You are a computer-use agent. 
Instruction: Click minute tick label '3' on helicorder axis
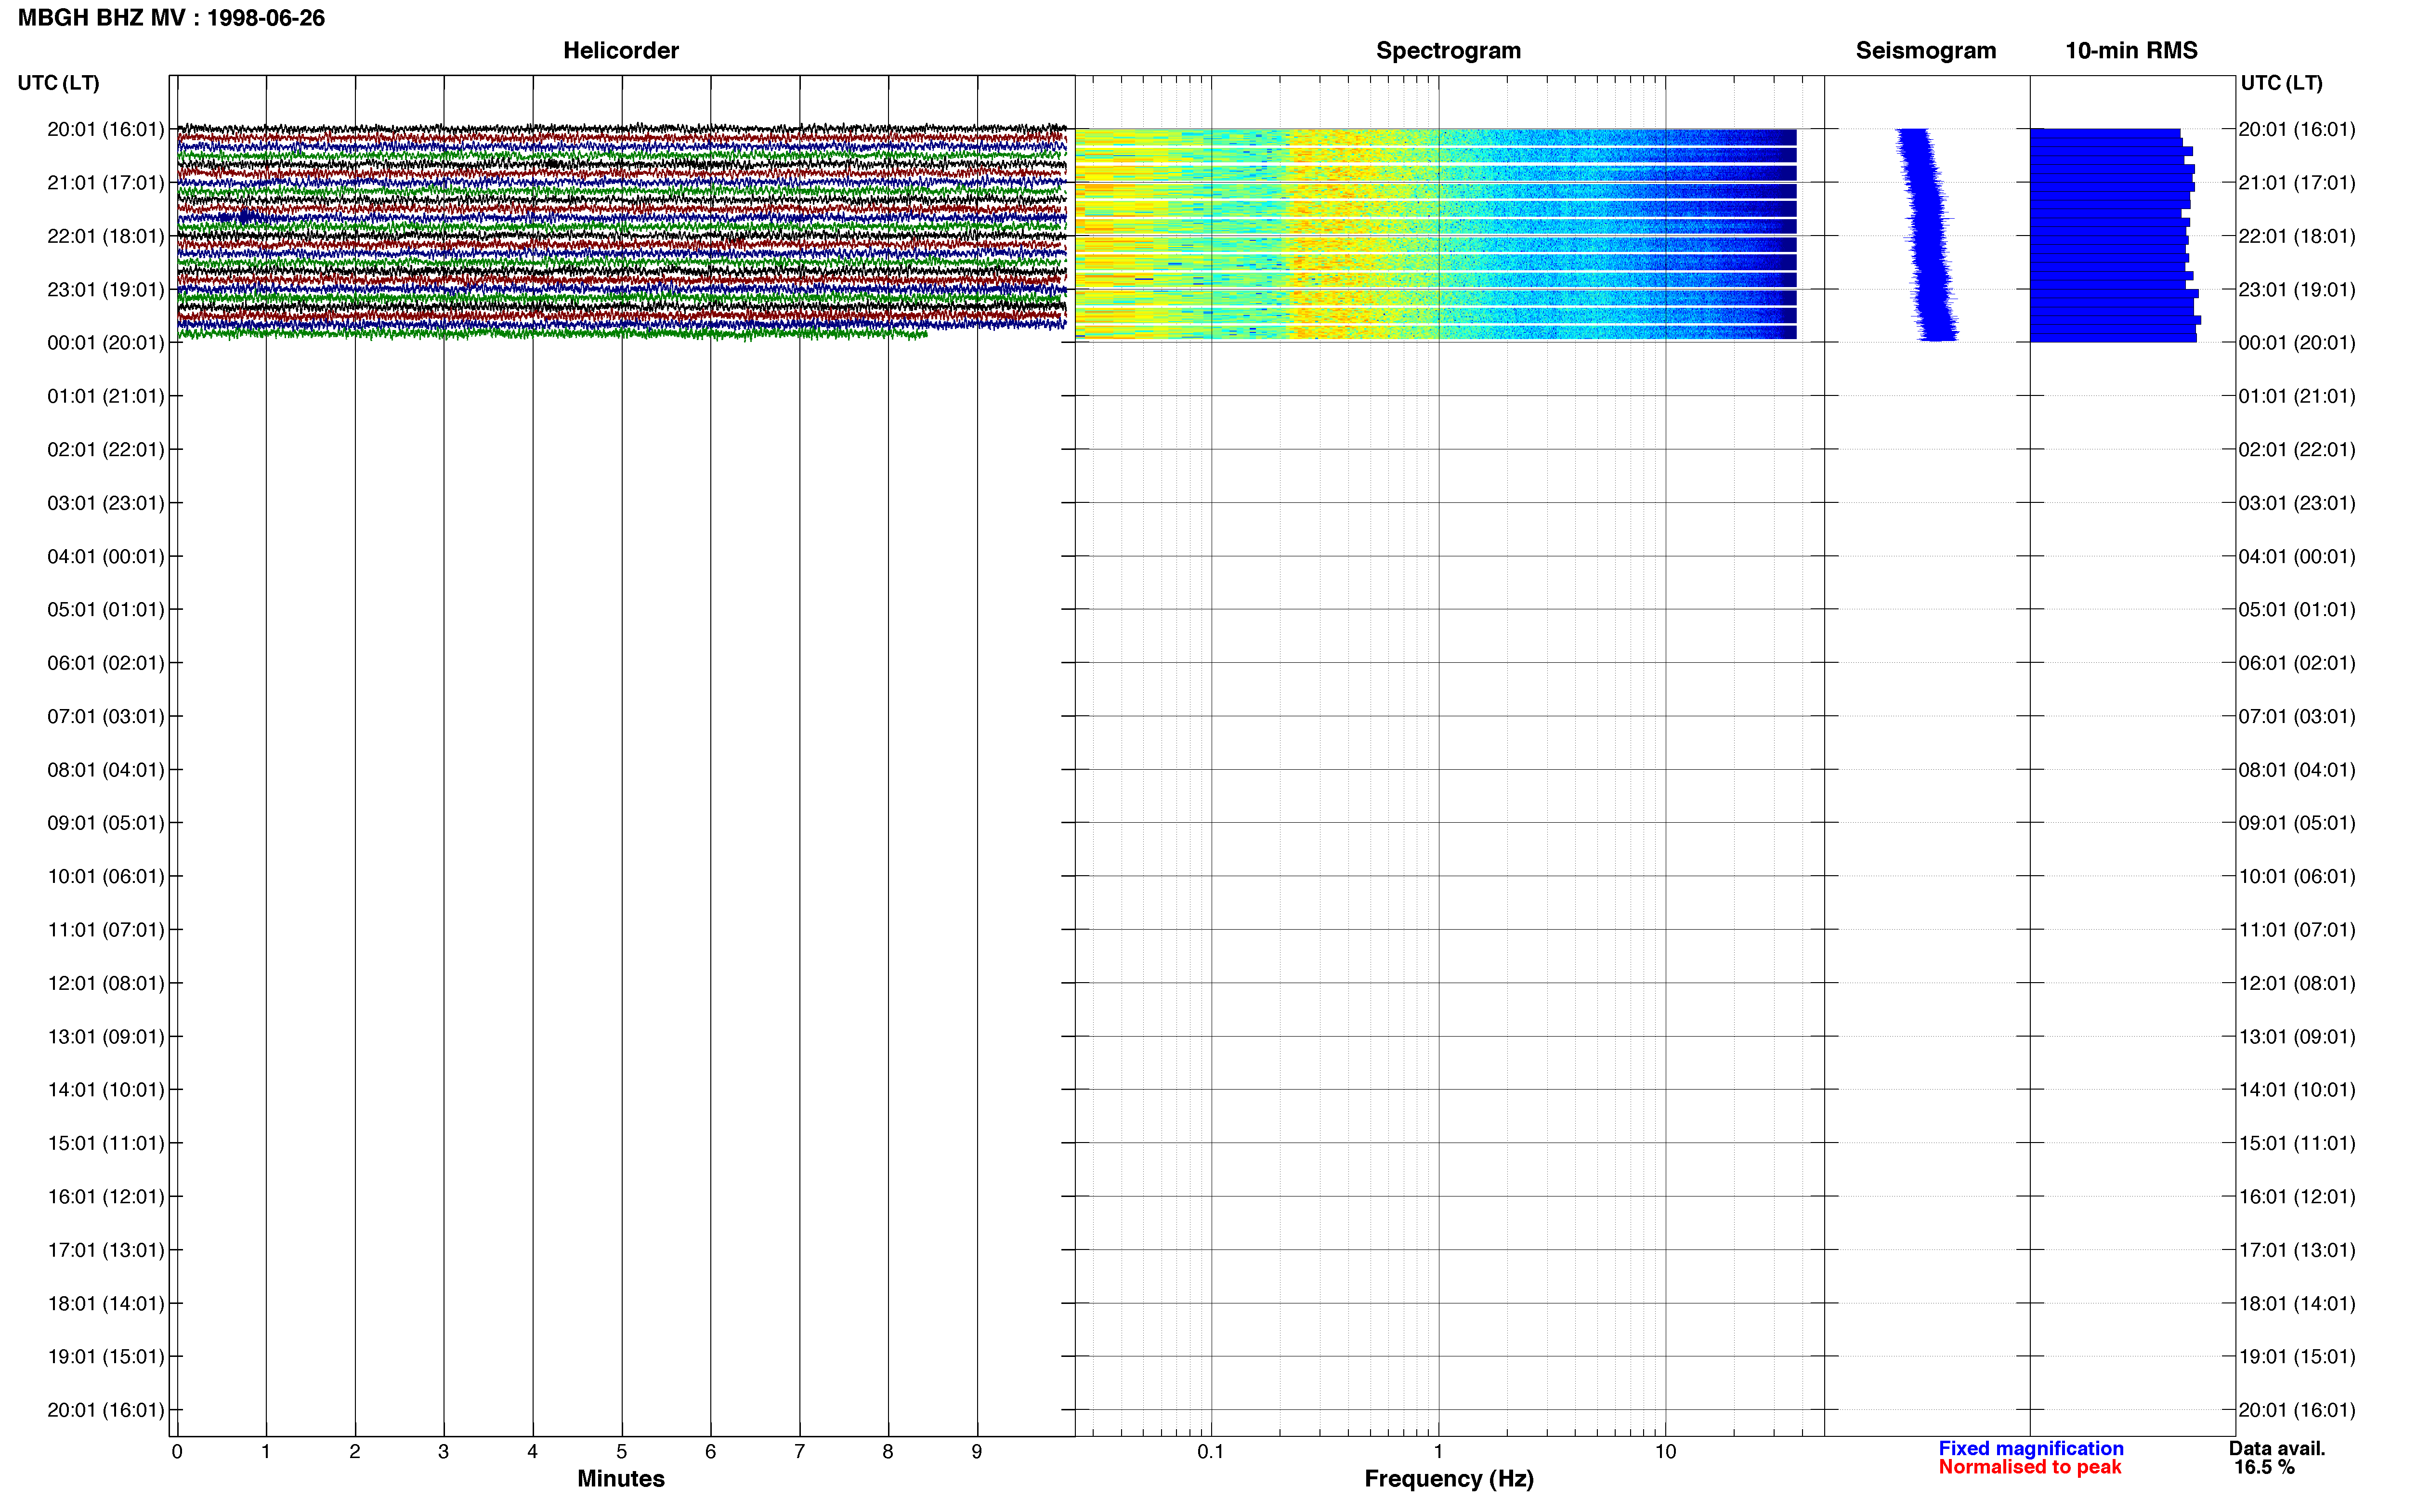(444, 1451)
